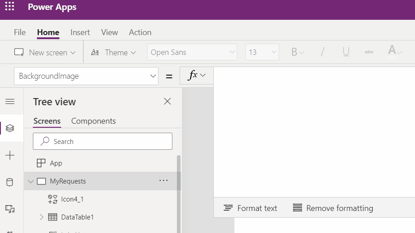
Task: Click the Insert plus icon in sidebar
Action: pyautogui.click(x=10, y=156)
